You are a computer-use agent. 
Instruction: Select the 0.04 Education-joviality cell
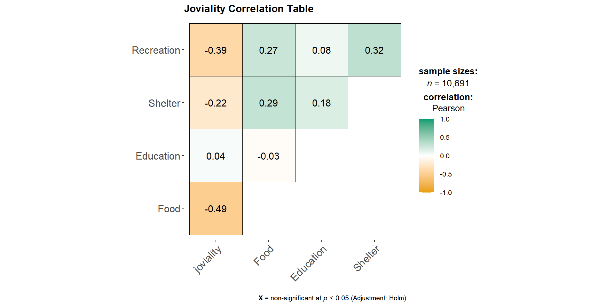(216, 156)
